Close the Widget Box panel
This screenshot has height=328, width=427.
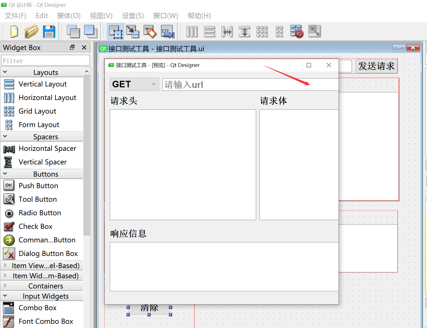(84, 47)
